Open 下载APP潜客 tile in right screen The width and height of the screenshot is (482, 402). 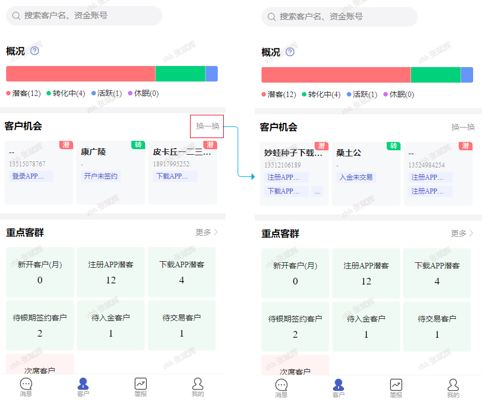[x=437, y=273]
